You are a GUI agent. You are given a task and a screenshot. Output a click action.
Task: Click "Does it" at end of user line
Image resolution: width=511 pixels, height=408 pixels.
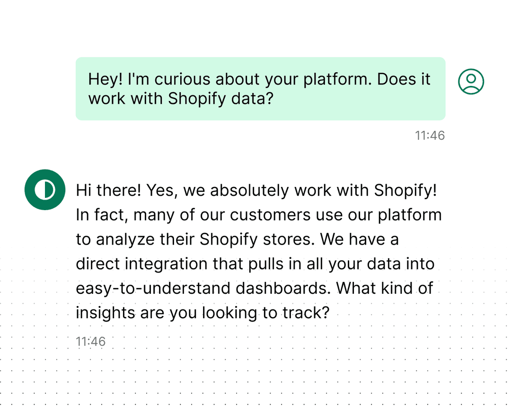(x=404, y=79)
